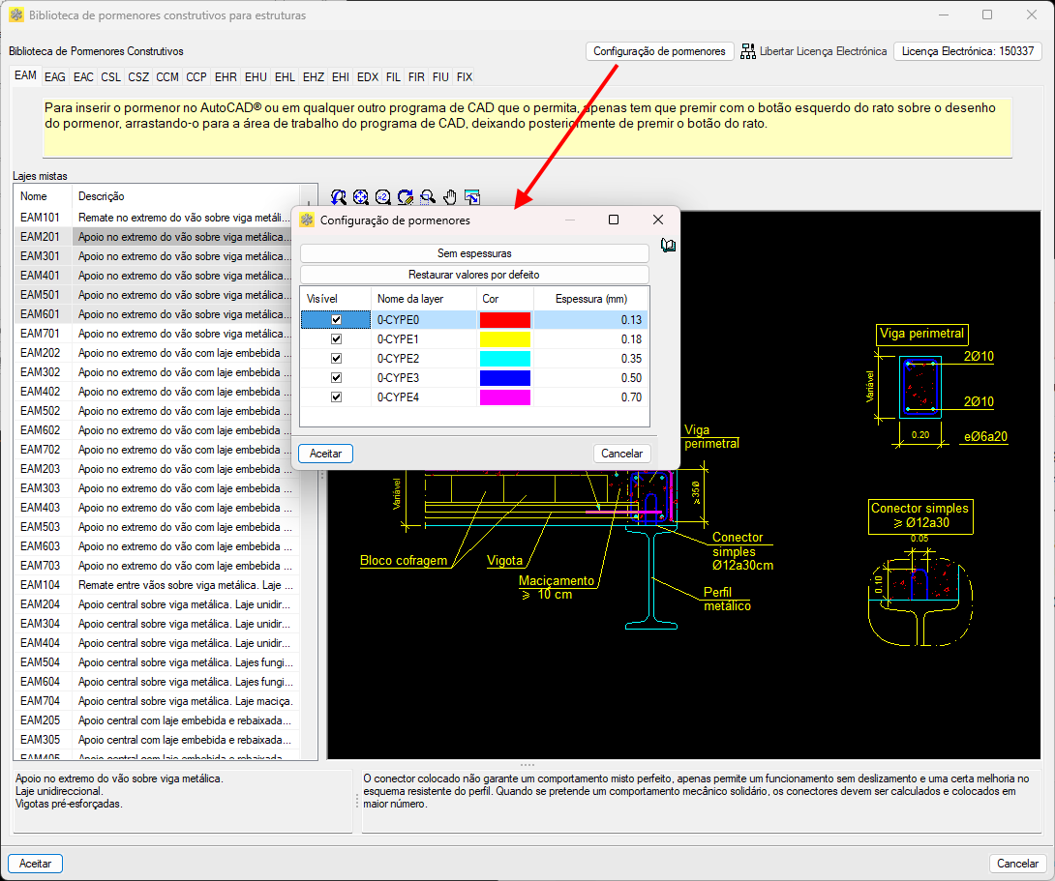Select the blue color swatch for 0-CYPE3
The width and height of the screenshot is (1055, 881).
point(505,378)
